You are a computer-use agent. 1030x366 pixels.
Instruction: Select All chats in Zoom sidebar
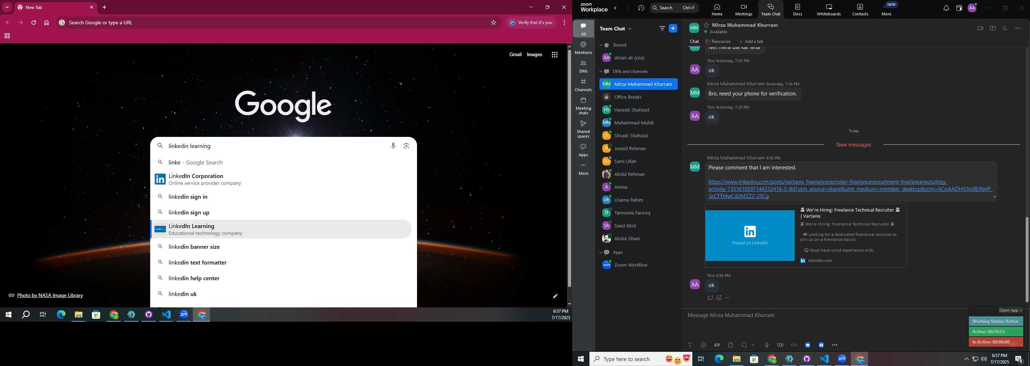[x=583, y=29]
